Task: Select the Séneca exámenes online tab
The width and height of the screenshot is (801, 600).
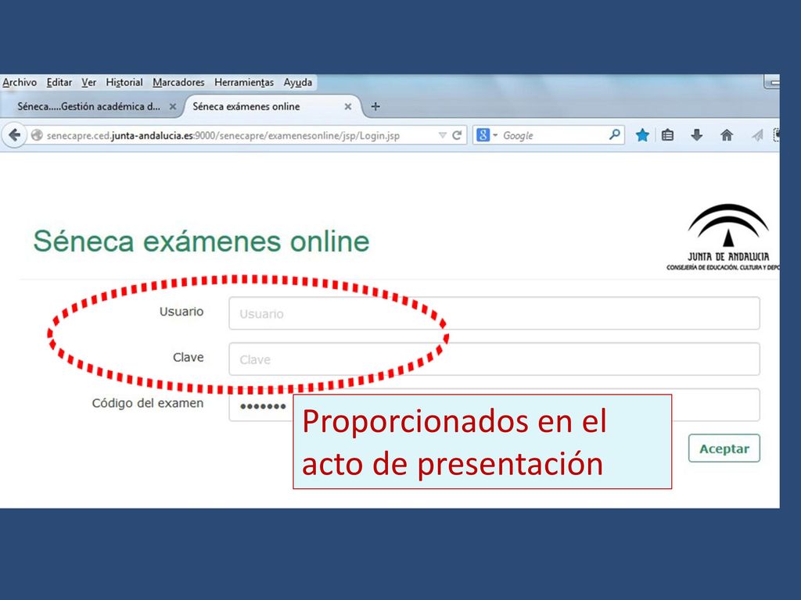Action: (246, 106)
